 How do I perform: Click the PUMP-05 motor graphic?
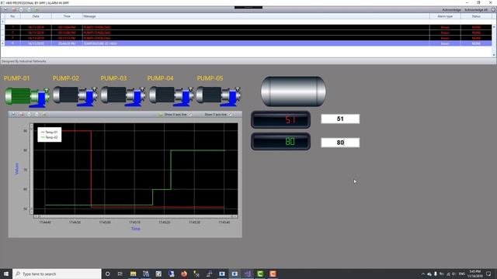coord(219,96)
